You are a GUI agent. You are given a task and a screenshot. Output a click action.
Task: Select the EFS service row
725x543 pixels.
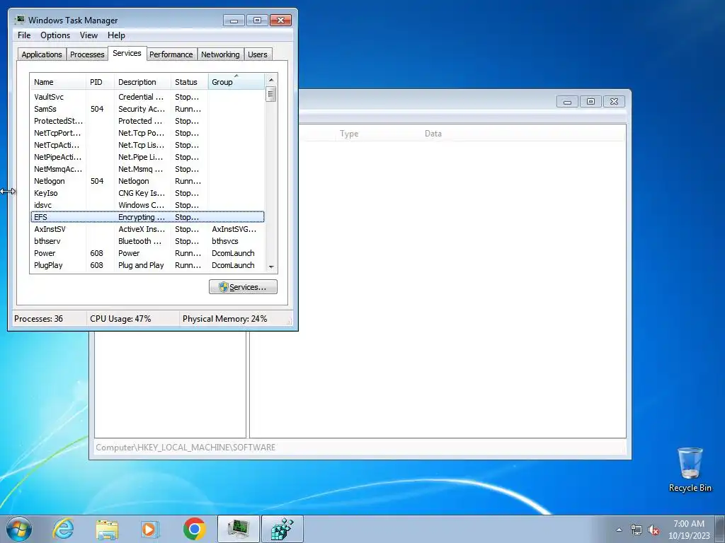coord(147,217)
